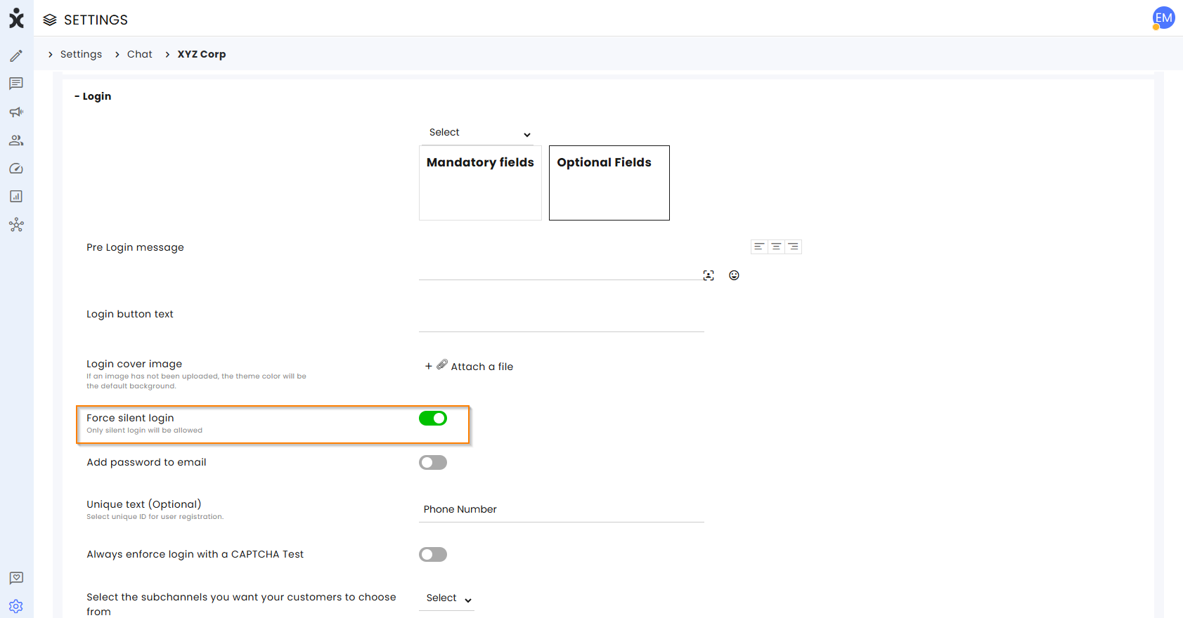Go to Chat breadcrumb
The height and width of the screenshot is (618, 1183).
point(139,54)
